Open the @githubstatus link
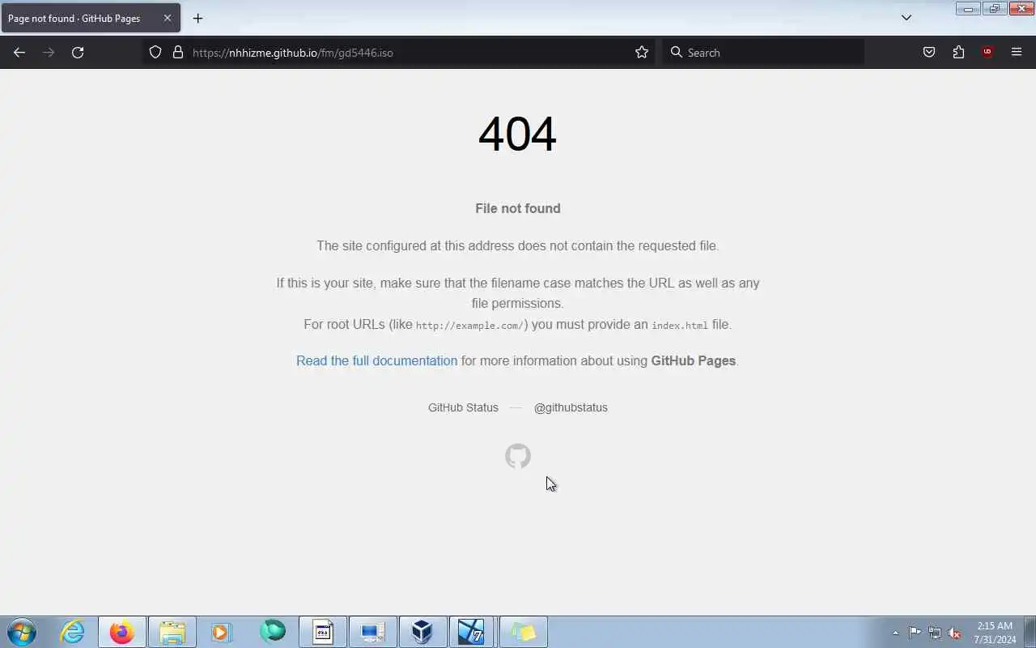Screen dimensions: 1036x648 pyautogui.click(x=571, y=407)
